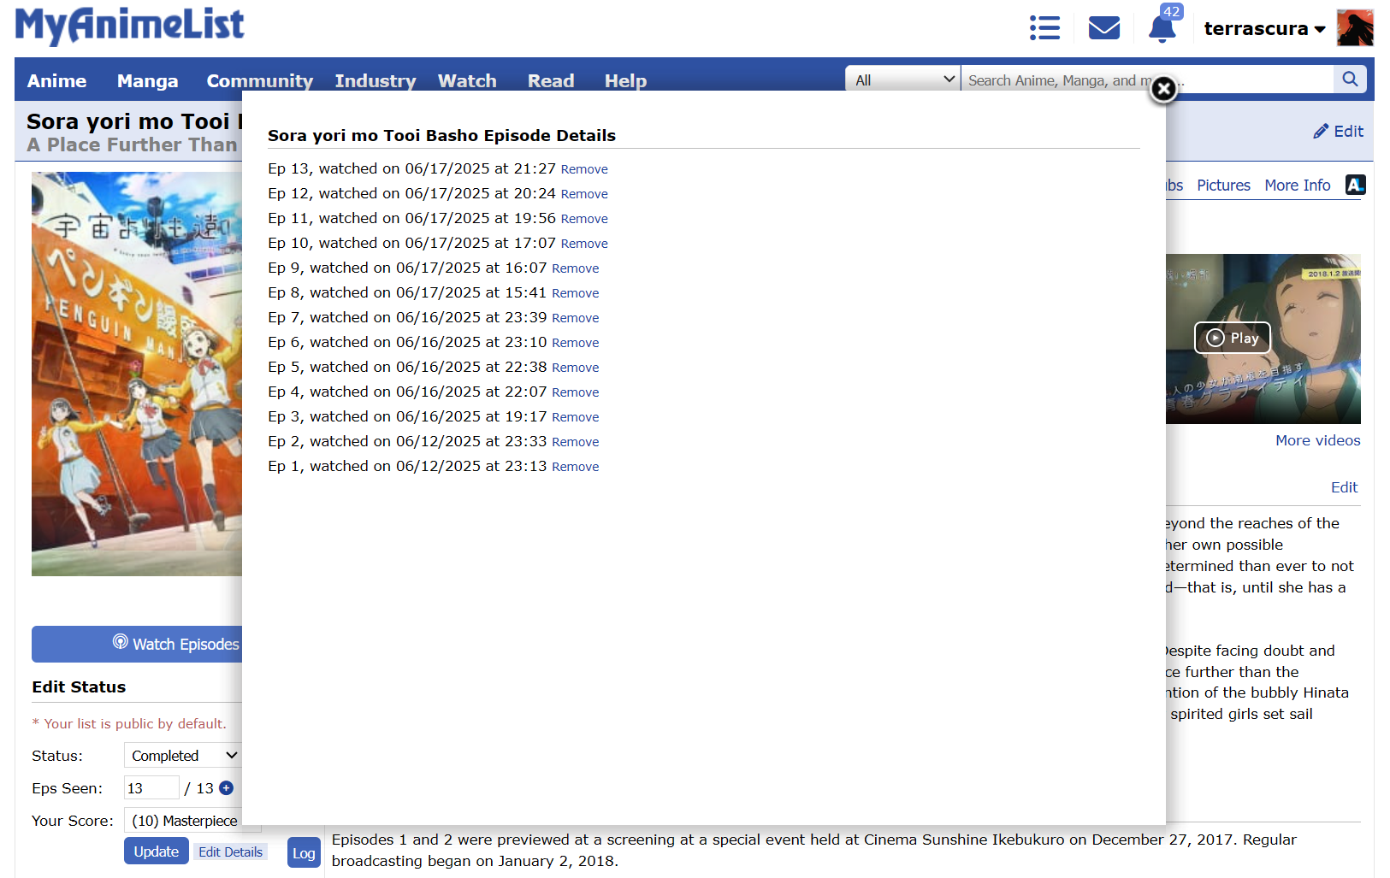Click the anime cover poster image
Image resolution: width=1390 pixels, height=878 pixels.
(x=137, y=374)
